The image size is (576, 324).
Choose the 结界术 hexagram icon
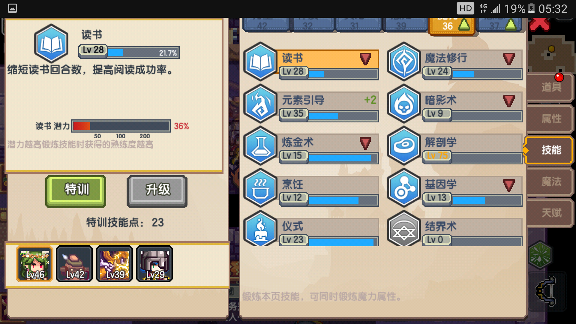click(x=404, y=229)
